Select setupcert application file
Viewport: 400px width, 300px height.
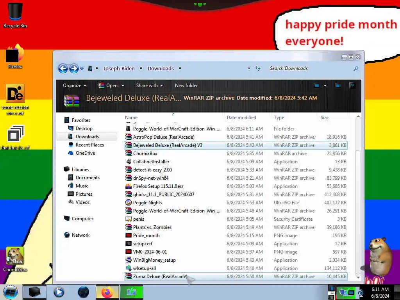[x=236, y=244]
